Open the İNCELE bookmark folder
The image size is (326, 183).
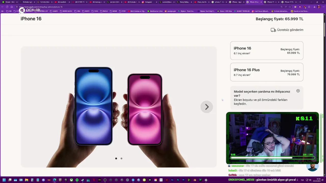click(104, 11)
